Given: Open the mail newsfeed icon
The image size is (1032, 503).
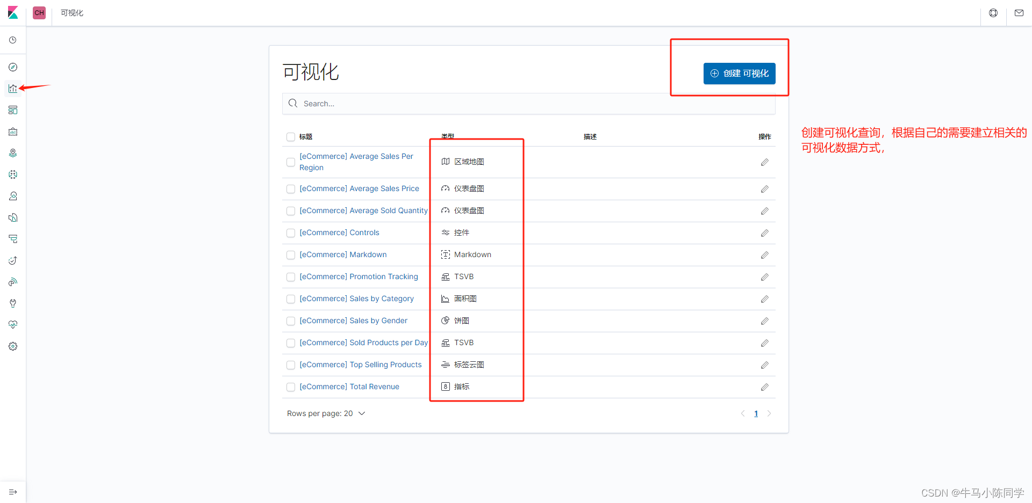Looking at the screenshot, I should coord(1019,13).
